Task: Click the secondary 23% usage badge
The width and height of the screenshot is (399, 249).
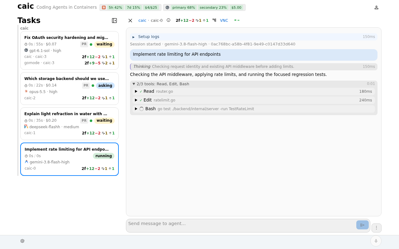Action: [x=213, y=7]
